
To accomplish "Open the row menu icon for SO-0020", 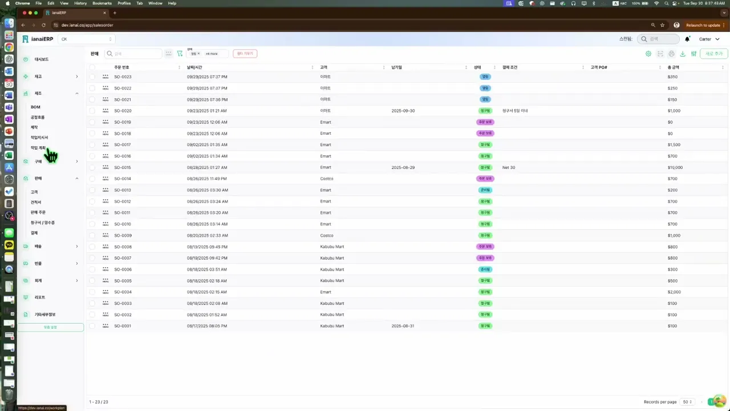I will pos(106,111).
